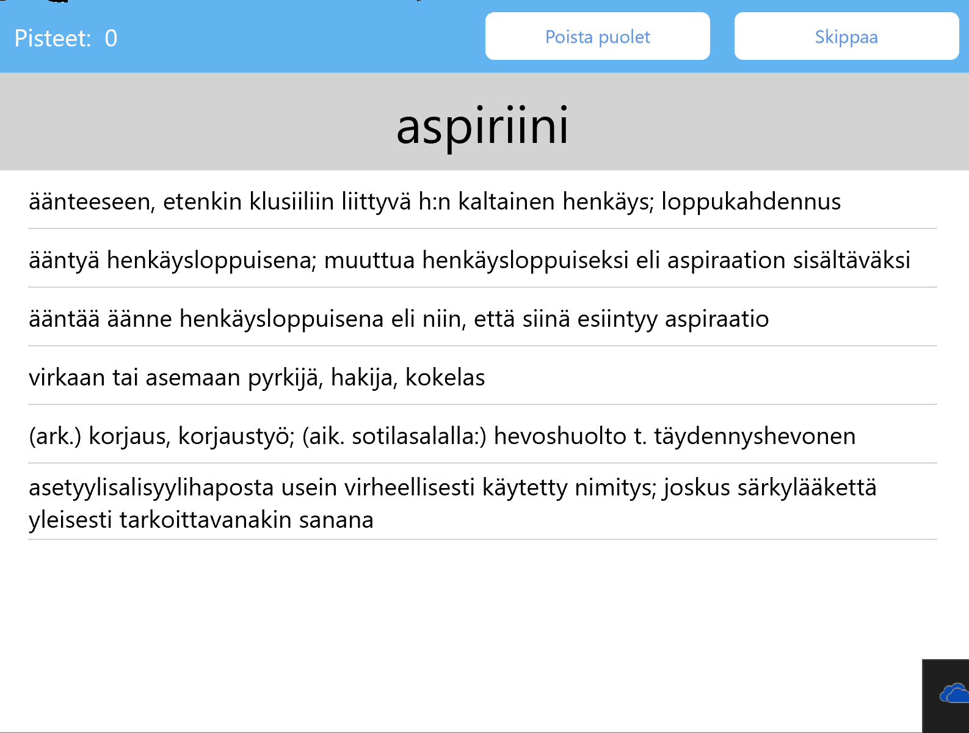Pick the definition mentioning 'särkylääkettä'

click(x=452, y=503)
